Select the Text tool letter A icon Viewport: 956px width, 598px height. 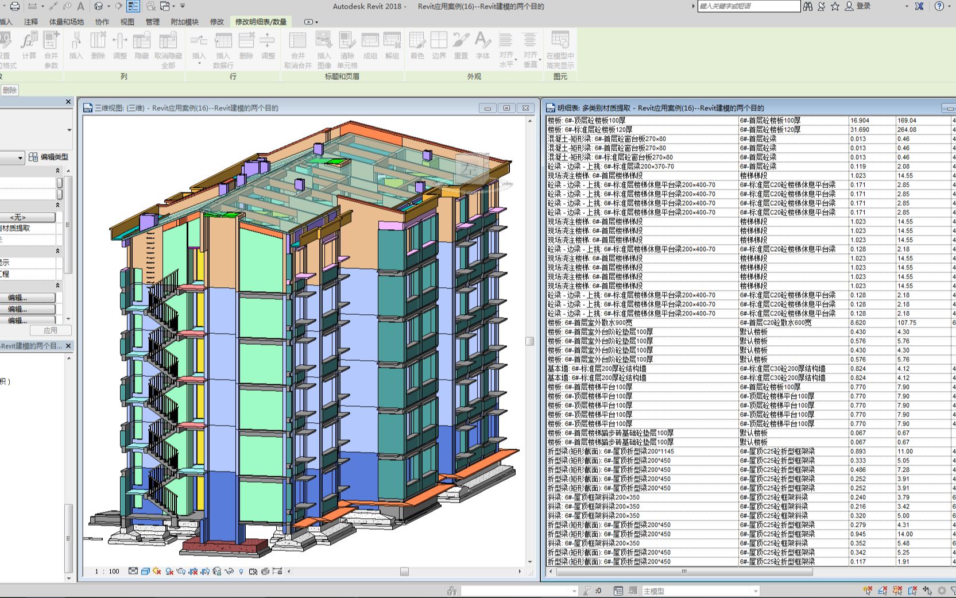(x=81, y=6)
